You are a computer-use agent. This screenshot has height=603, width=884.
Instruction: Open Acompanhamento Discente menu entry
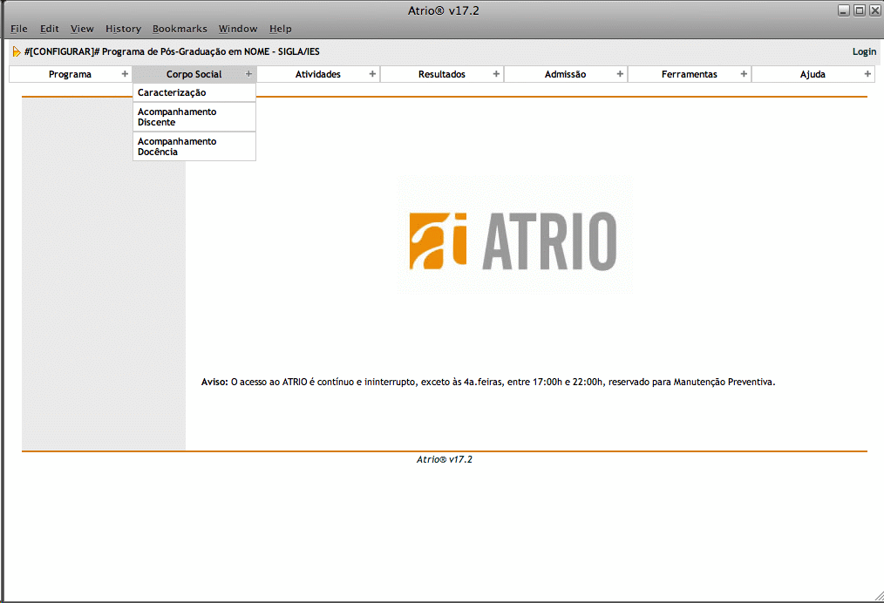(177, 117)
